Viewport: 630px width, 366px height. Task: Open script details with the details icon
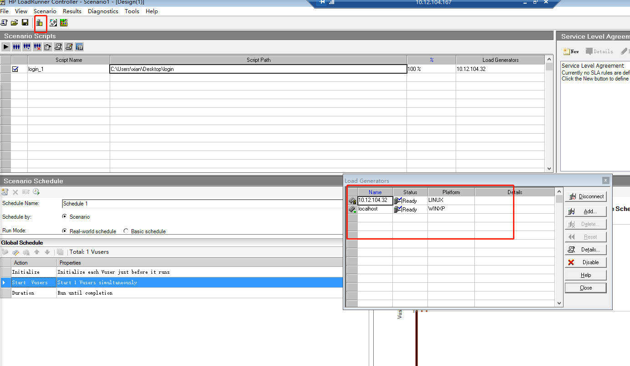pos(47,46)
